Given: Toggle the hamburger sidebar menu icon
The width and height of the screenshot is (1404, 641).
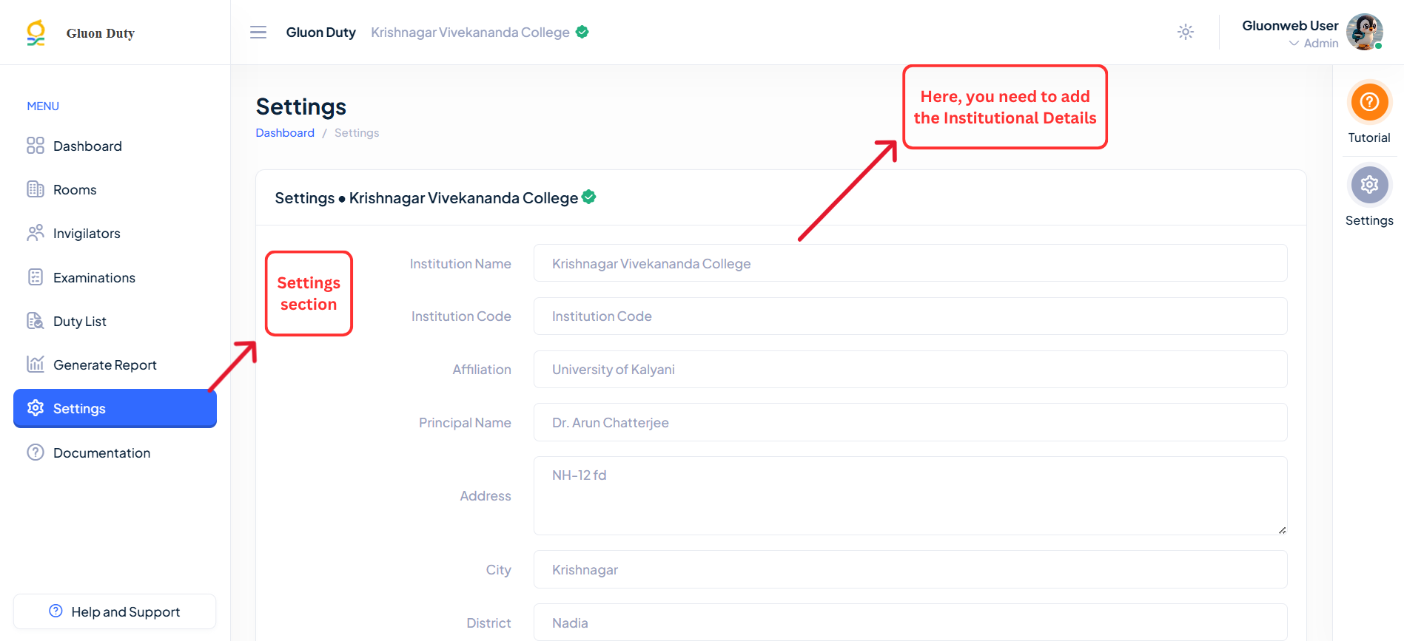Looking at the screenshot, I should 258,33.
